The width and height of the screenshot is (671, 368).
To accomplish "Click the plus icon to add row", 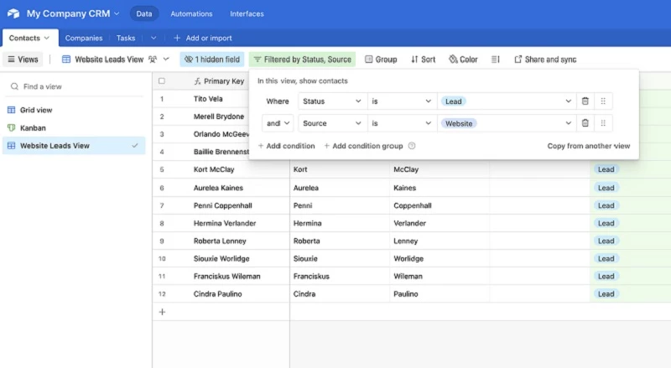I will pos(162,312).
